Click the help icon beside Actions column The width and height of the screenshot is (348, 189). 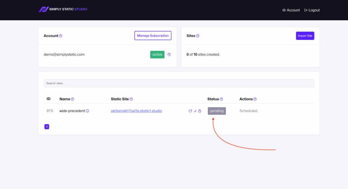(x=255, y=99)
